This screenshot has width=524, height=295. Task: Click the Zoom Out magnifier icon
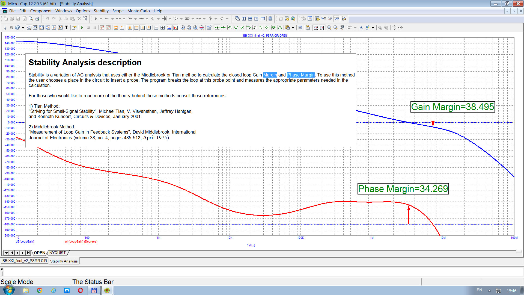click(x=335, y=28)
